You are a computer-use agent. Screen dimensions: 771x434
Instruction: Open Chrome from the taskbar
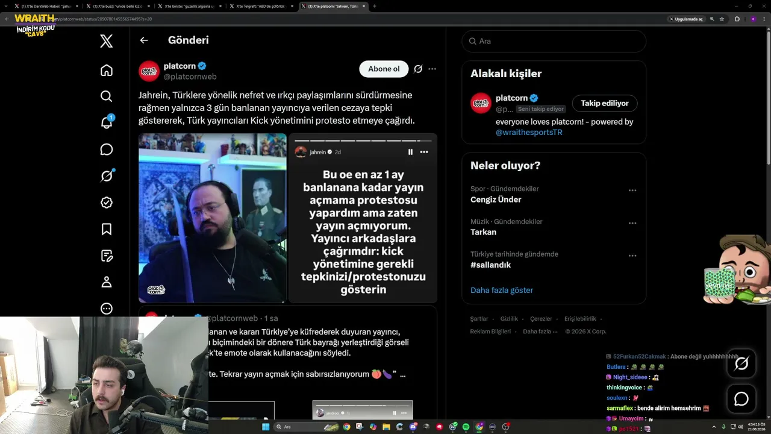[346, 427]
